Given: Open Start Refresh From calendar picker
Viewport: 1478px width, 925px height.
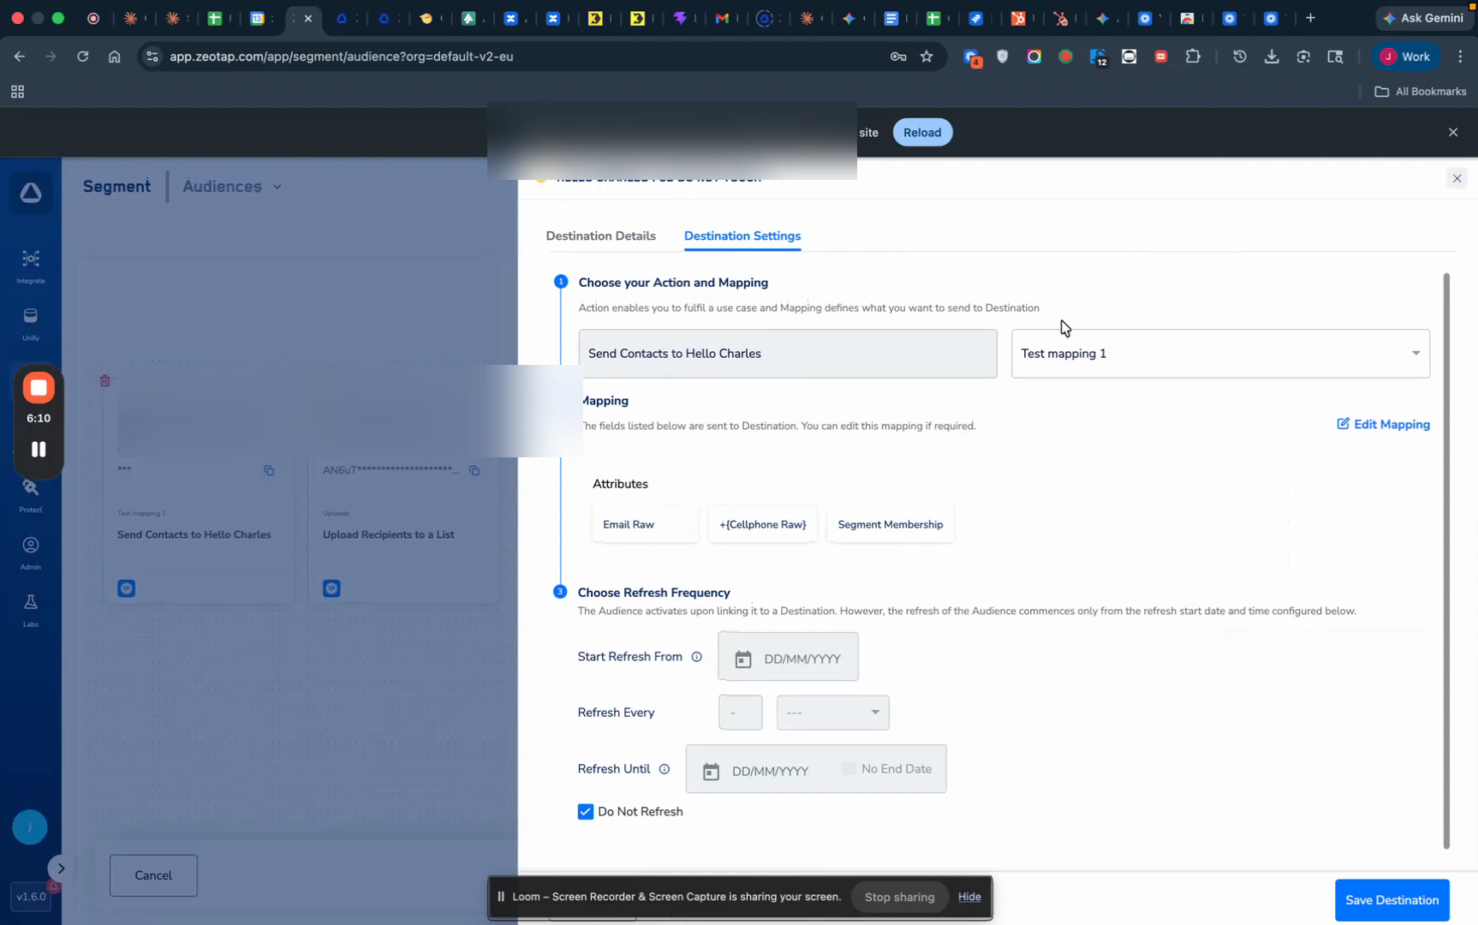Looking at the screenshot, I should click(x=743, y=659).
